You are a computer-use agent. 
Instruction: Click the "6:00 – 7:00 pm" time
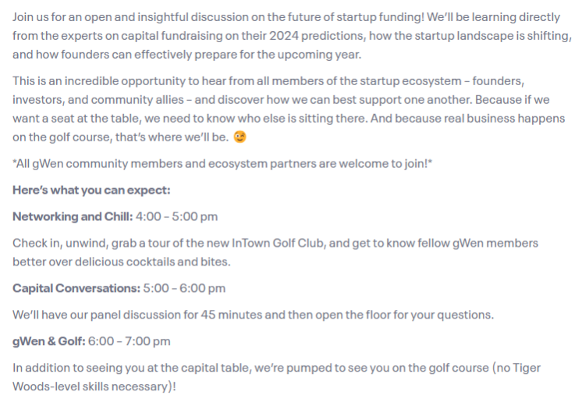click(x=130, y=341)
